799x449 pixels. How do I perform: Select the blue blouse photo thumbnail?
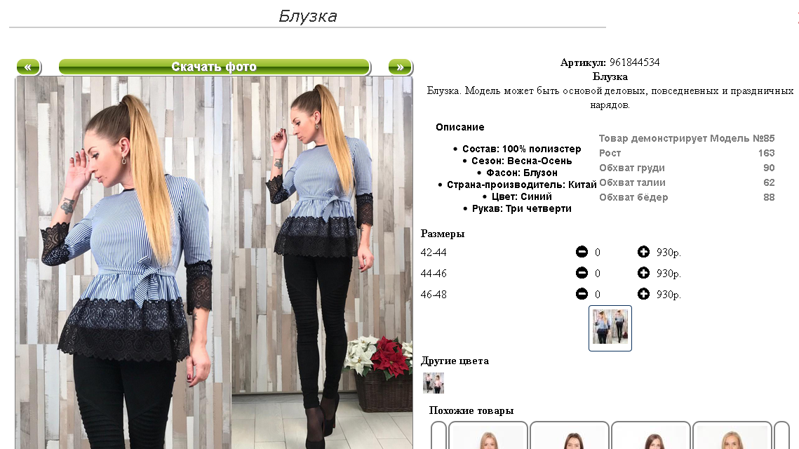(x=610, y=328)
